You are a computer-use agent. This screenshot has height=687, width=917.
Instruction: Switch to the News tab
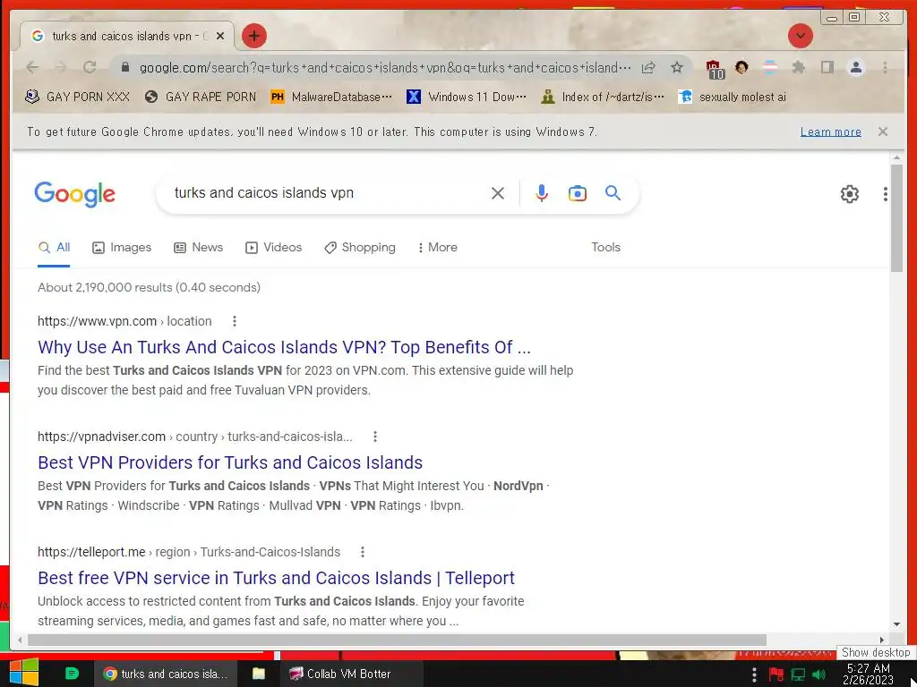pos(198,248)
